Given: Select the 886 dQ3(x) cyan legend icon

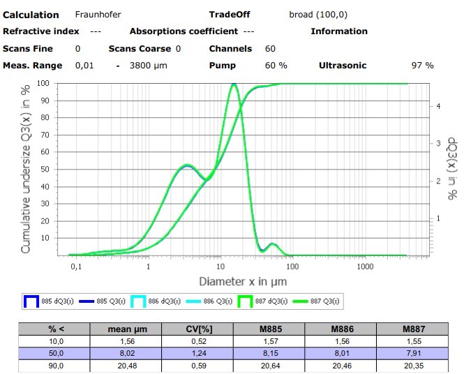Looking at the screenshot, I should pos(138,301).
